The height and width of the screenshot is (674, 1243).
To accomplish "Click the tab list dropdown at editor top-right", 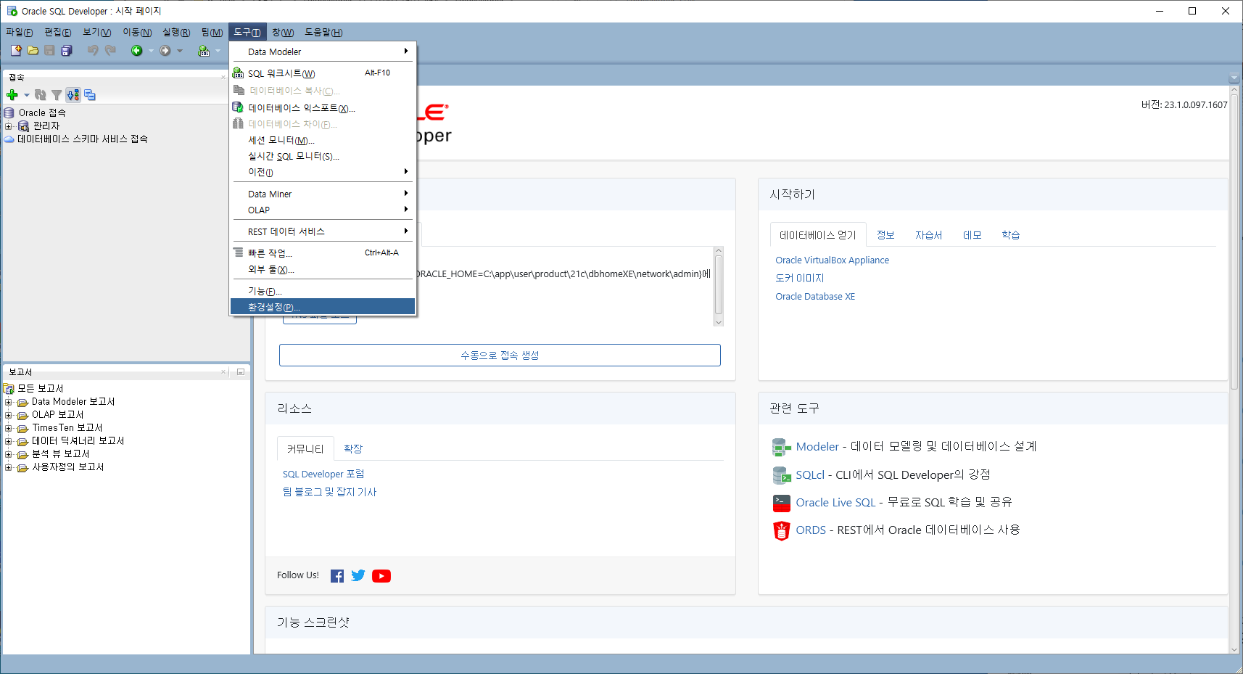I will point(1234,78).
